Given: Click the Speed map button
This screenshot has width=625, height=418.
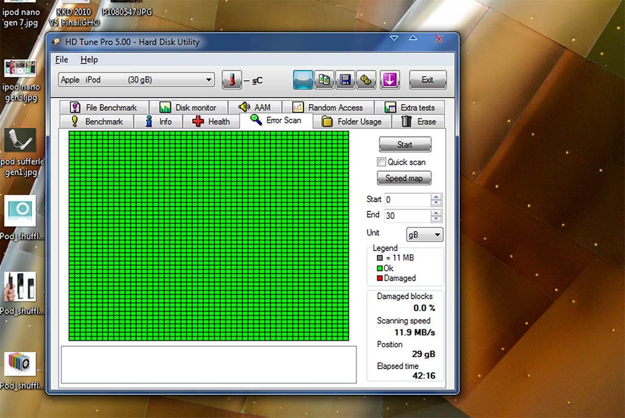Looking at the screenshot, I should [x=404, y=179].
